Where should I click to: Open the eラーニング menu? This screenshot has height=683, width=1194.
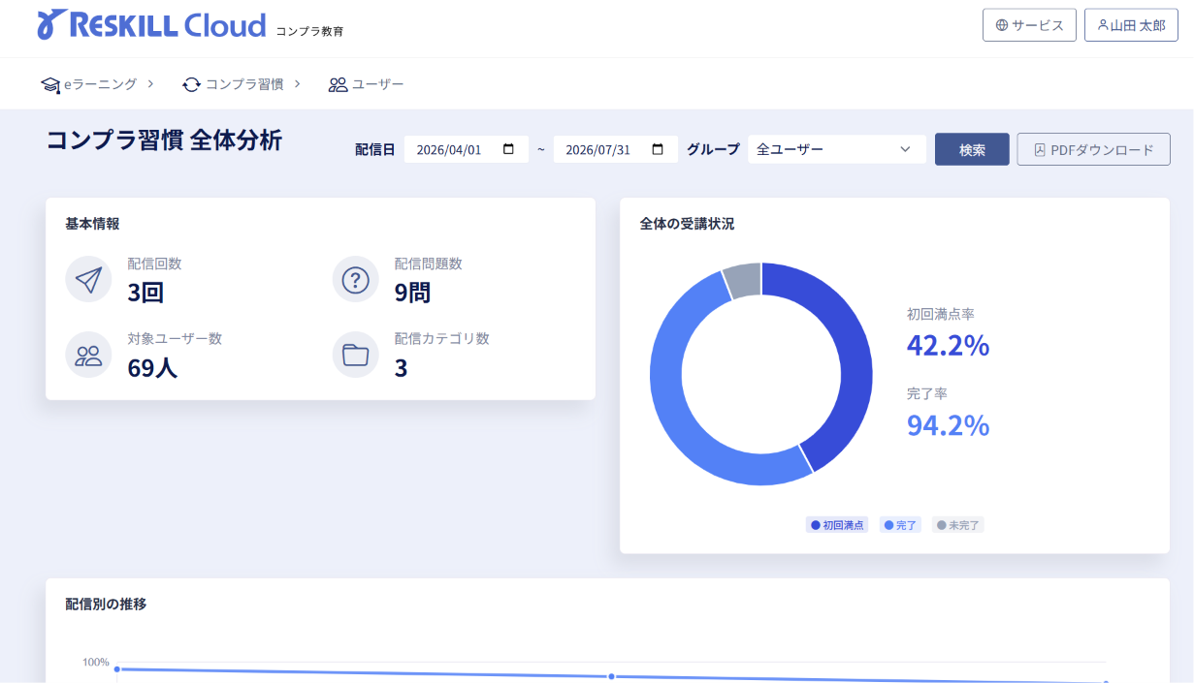click(97, 84)
